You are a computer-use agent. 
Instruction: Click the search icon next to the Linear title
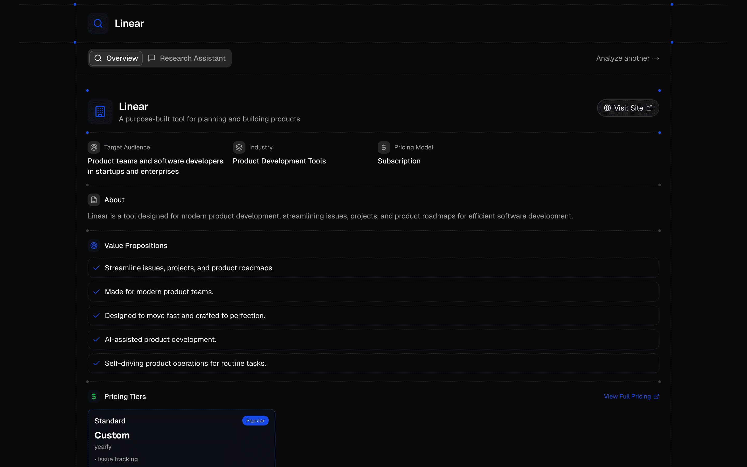click(98, 23)
